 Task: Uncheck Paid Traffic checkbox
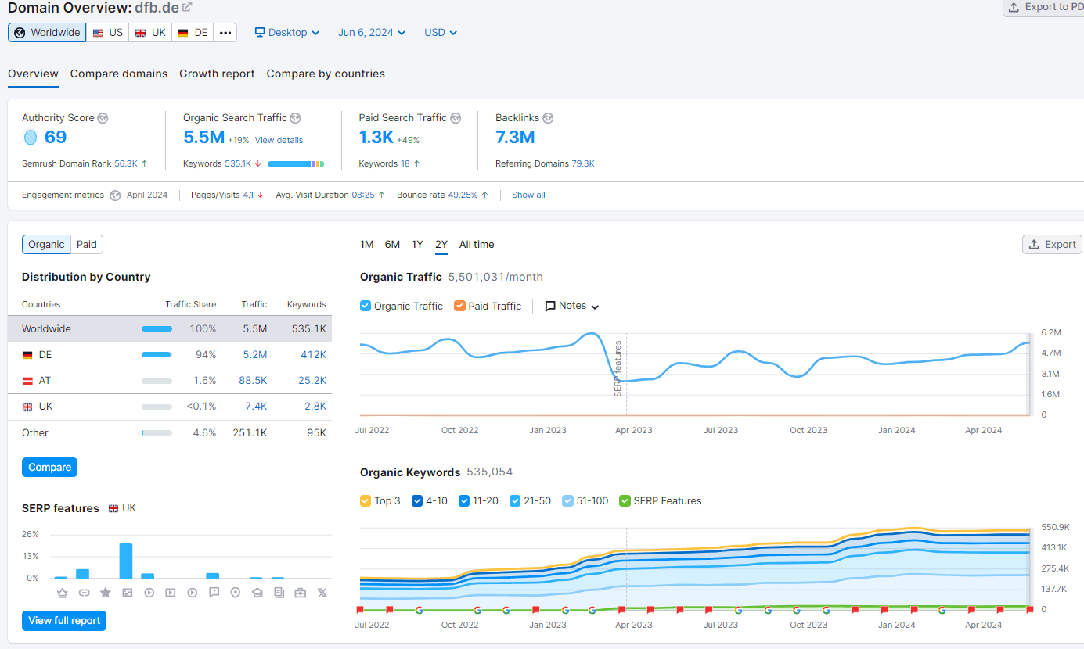[459, 306]
